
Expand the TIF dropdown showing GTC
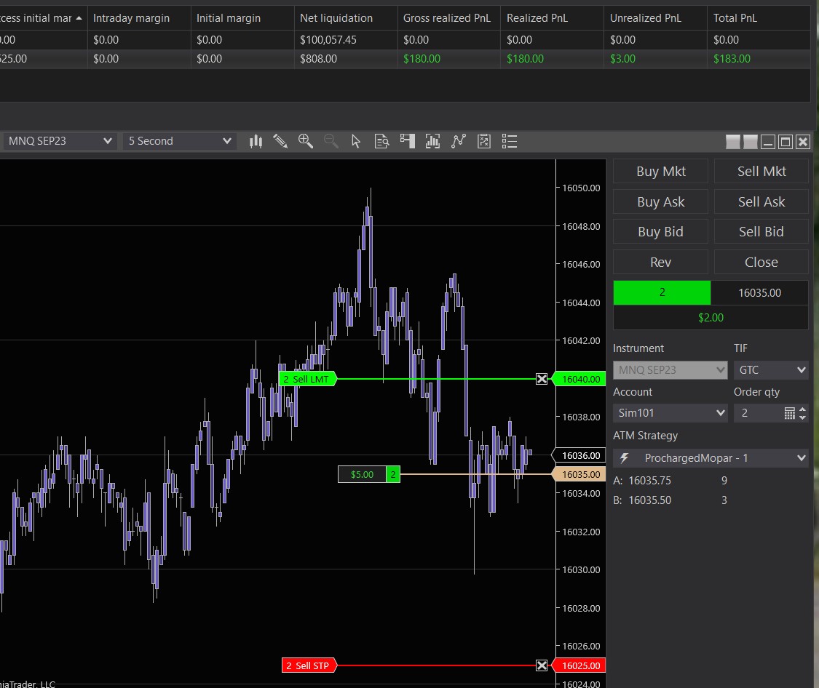tap(770, 370)
